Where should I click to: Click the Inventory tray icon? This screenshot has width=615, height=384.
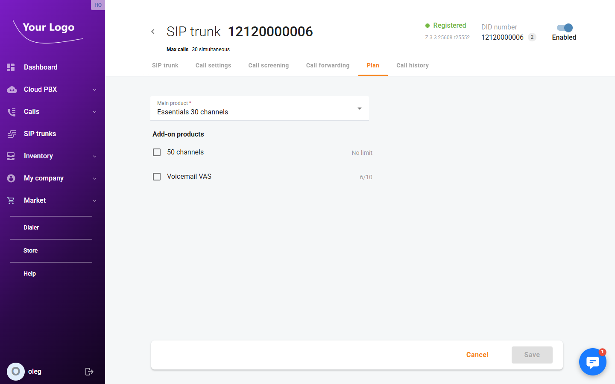coord(11,156)
